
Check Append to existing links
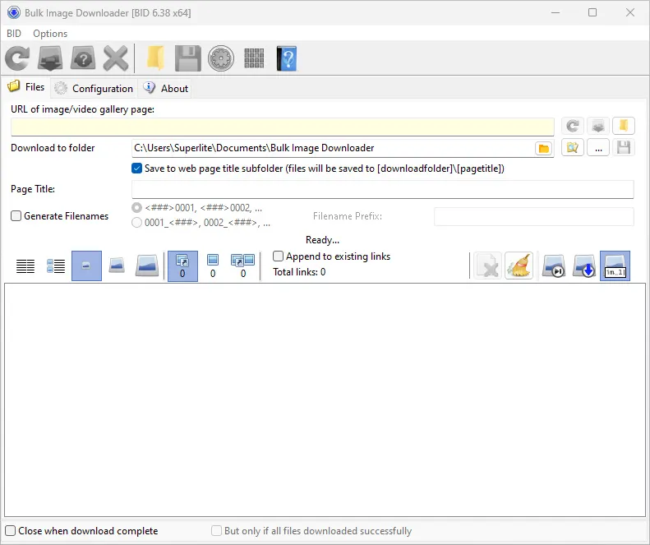(278, 256)
